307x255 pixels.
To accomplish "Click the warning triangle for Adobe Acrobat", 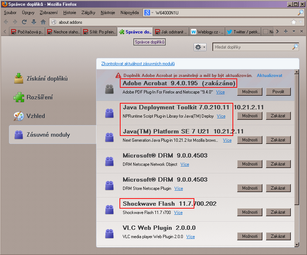I will [118, 75].
